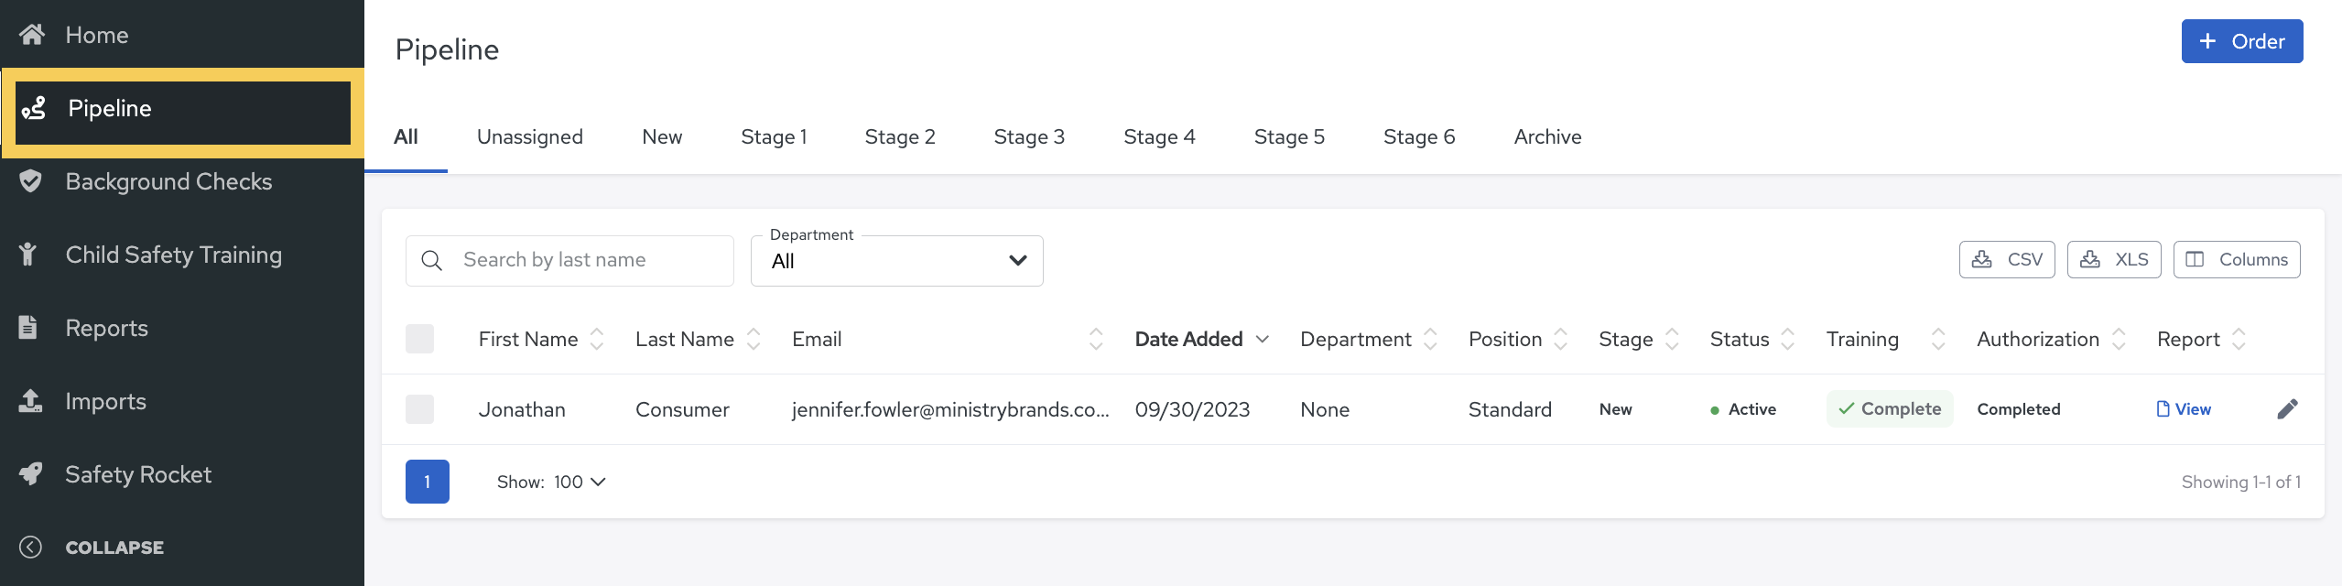This screenshot has width=2342, height=586.
Task: Click the document icon beside View
Action: pyautogui.click(x=2163, y=409)
